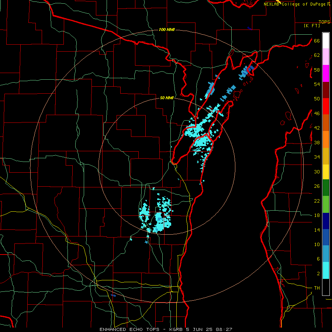Click the '34' legend value
Viewport: 332px width, 332px height.
click(x=317, y=157)
